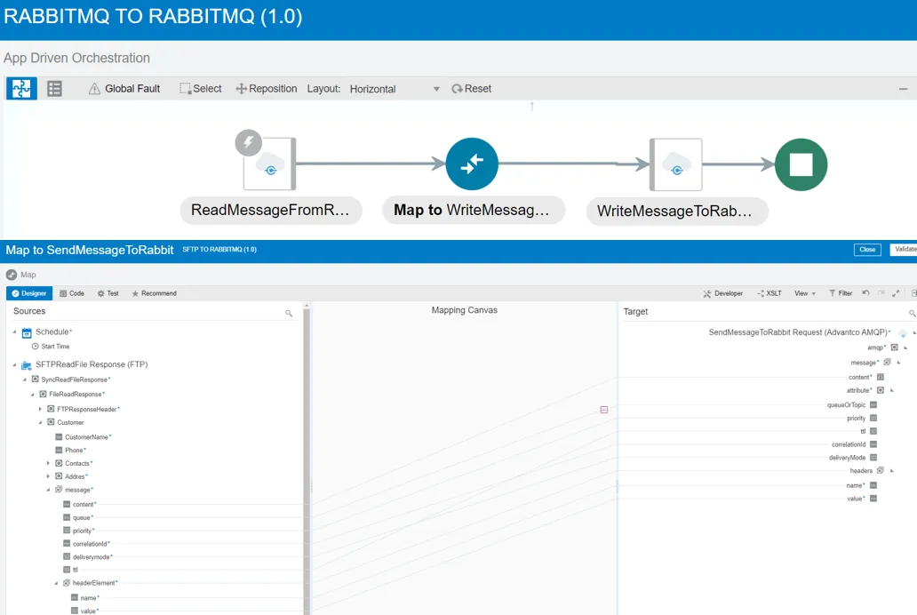Collapse SFTPReadFile Response (FTP) node

pyautogui.click(x=14, y=364)
